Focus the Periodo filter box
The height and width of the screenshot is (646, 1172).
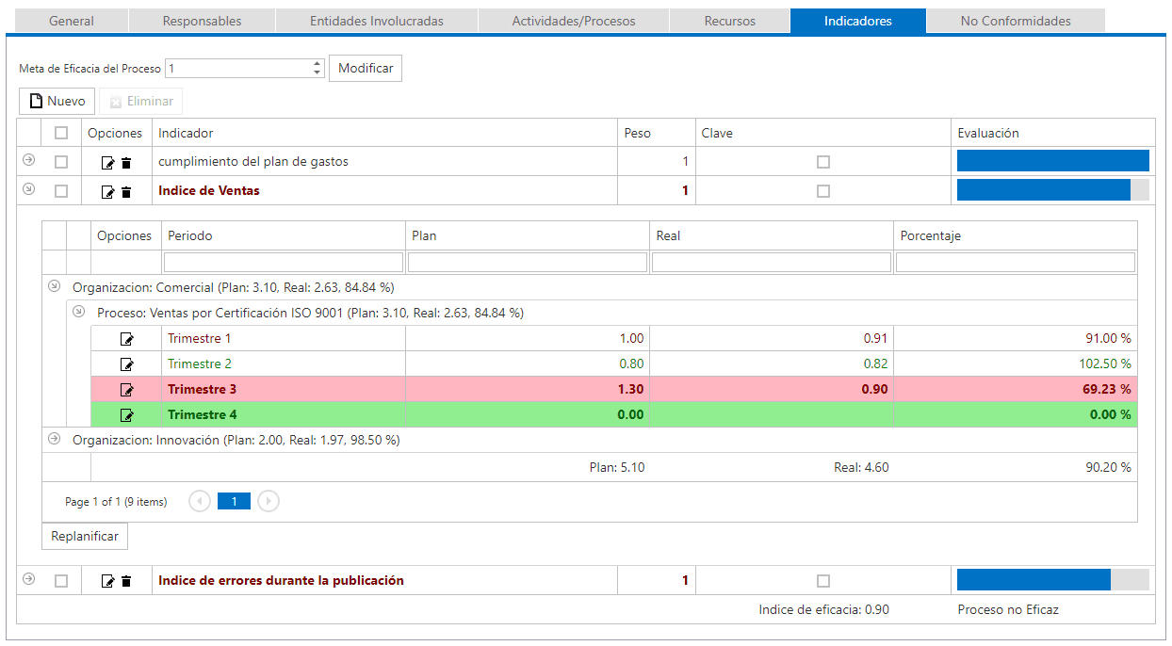point(284,263)
